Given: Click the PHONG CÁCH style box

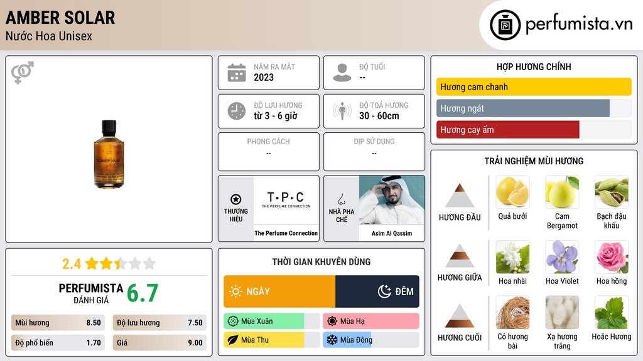Looking at the screenshot, I should pos(269,152).
